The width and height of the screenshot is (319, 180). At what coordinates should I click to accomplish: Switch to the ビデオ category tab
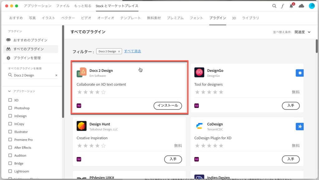(x=86, y=18)
